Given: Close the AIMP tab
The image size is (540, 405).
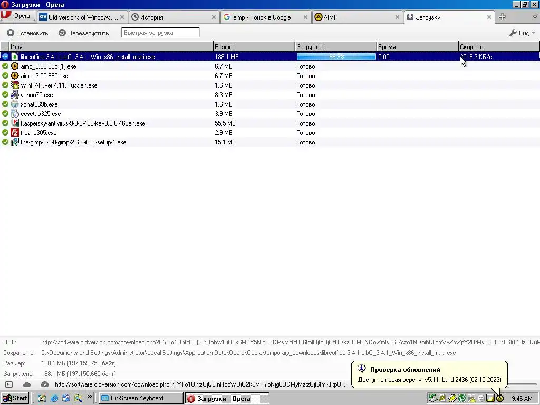Looking at the screenshot, I should click(397, 17).
